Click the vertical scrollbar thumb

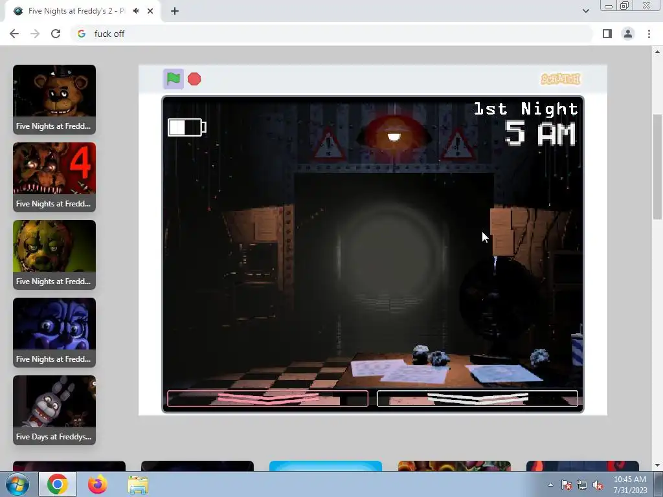[x=657, y=166]
